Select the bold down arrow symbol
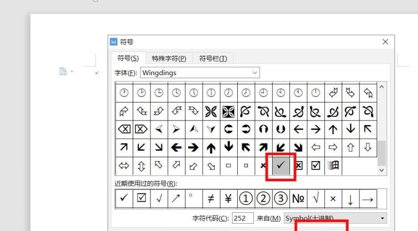418x231 pixels. (228, 147)
